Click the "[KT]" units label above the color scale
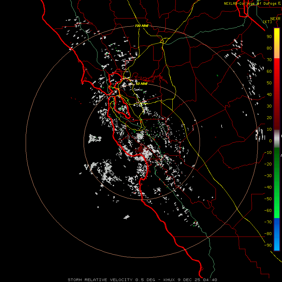282x282 pixels. (268, 22)
